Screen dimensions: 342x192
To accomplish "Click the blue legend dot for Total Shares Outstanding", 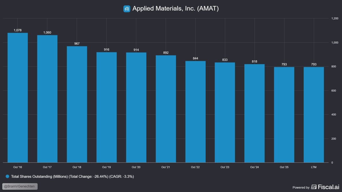I will click(x=7, y=176).
